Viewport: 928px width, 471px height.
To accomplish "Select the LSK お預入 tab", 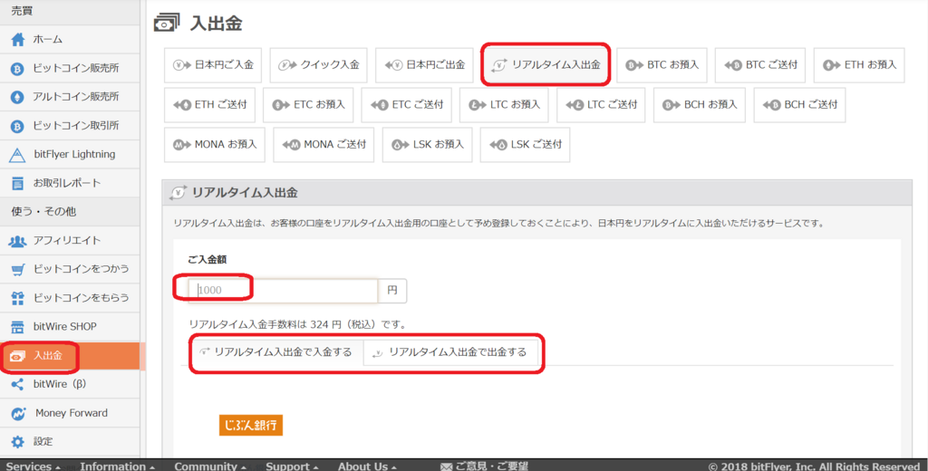I will click(x=428, y=144).
